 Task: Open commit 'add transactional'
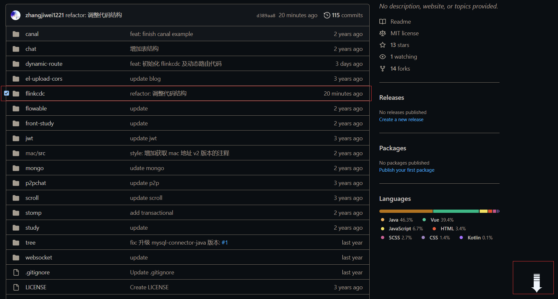pyautogui.click(x=151, y=213)
